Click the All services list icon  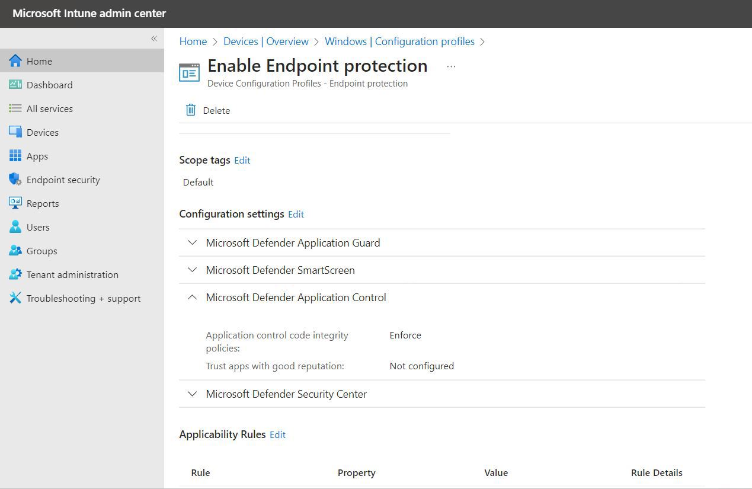[15, 108]
